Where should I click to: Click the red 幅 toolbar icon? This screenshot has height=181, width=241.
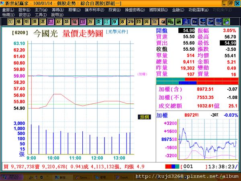(75, 22)
